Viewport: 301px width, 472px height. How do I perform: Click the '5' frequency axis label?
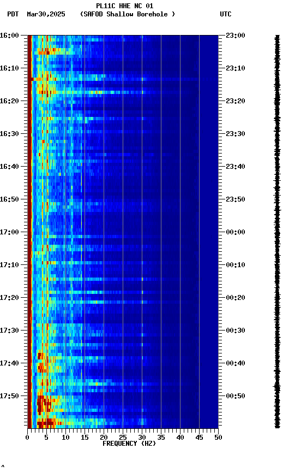46,438
